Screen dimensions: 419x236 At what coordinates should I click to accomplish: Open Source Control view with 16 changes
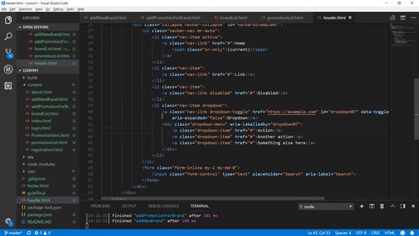tap(9, 52)
